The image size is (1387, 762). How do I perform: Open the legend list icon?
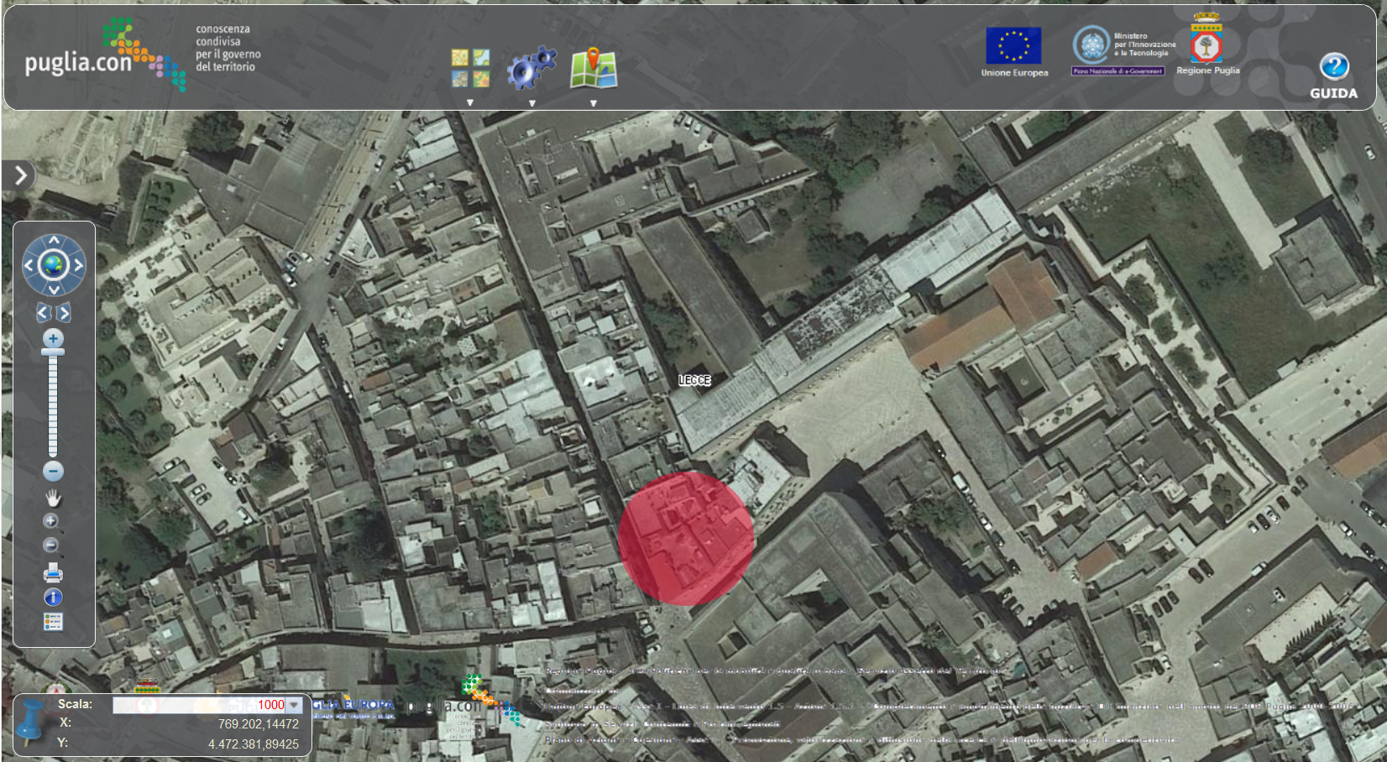coord(53,622)
